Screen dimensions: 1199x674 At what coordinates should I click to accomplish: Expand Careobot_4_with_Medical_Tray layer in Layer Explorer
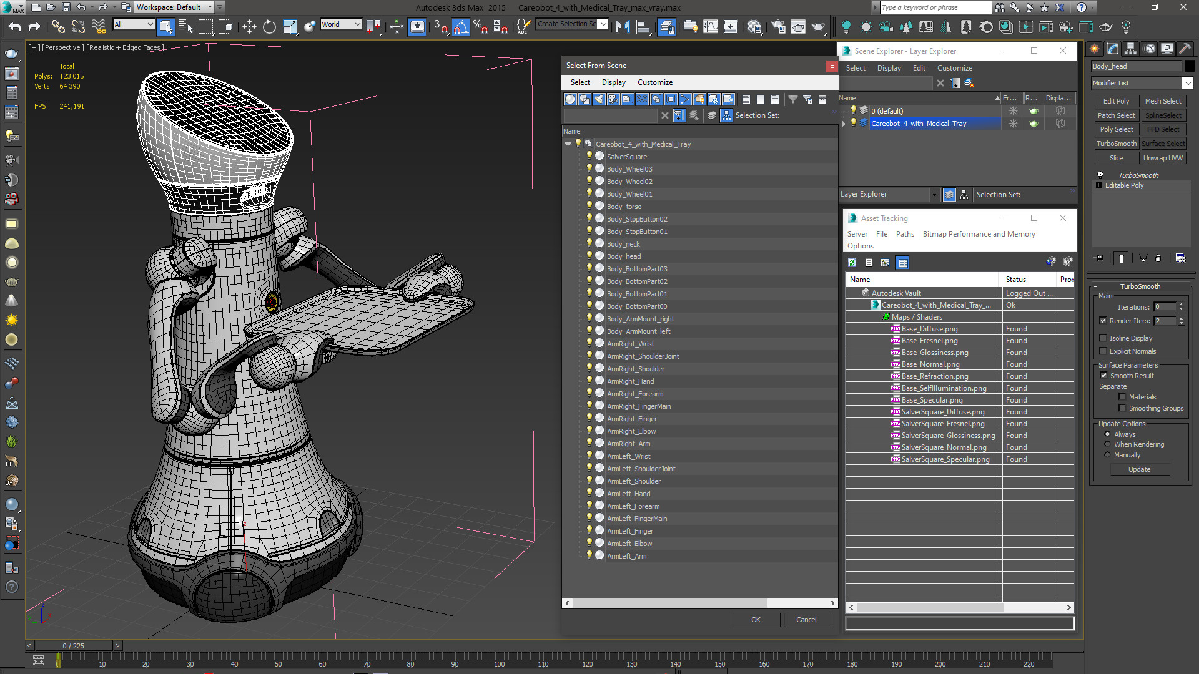pyautogui.click(x=844, y=124)
